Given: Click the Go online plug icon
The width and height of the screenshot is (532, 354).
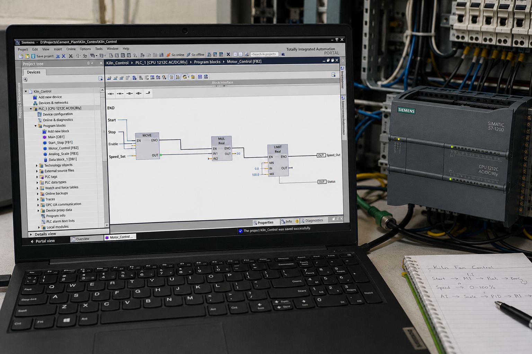Looking at the screenshot, I should (x=168, y=55).
